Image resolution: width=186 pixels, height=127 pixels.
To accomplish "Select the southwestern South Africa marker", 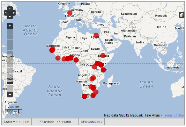I will [85, 96].
